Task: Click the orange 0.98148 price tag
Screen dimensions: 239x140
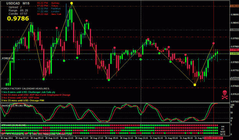Action: click(234, 6)
